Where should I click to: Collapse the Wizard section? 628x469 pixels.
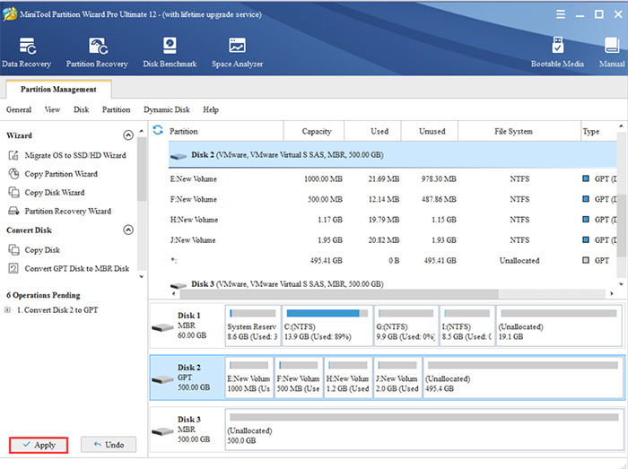(x=127, y=135)
